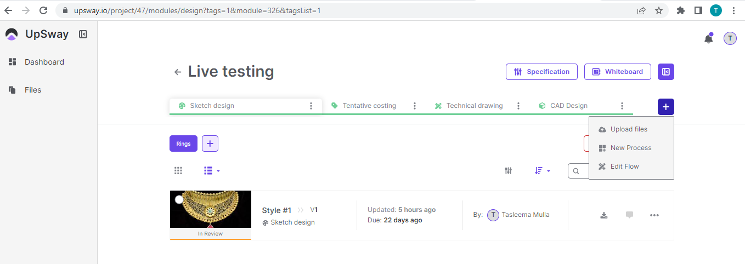
Task: Click the purple panel toggle beside Whiteboard
Action: point(665,72)
